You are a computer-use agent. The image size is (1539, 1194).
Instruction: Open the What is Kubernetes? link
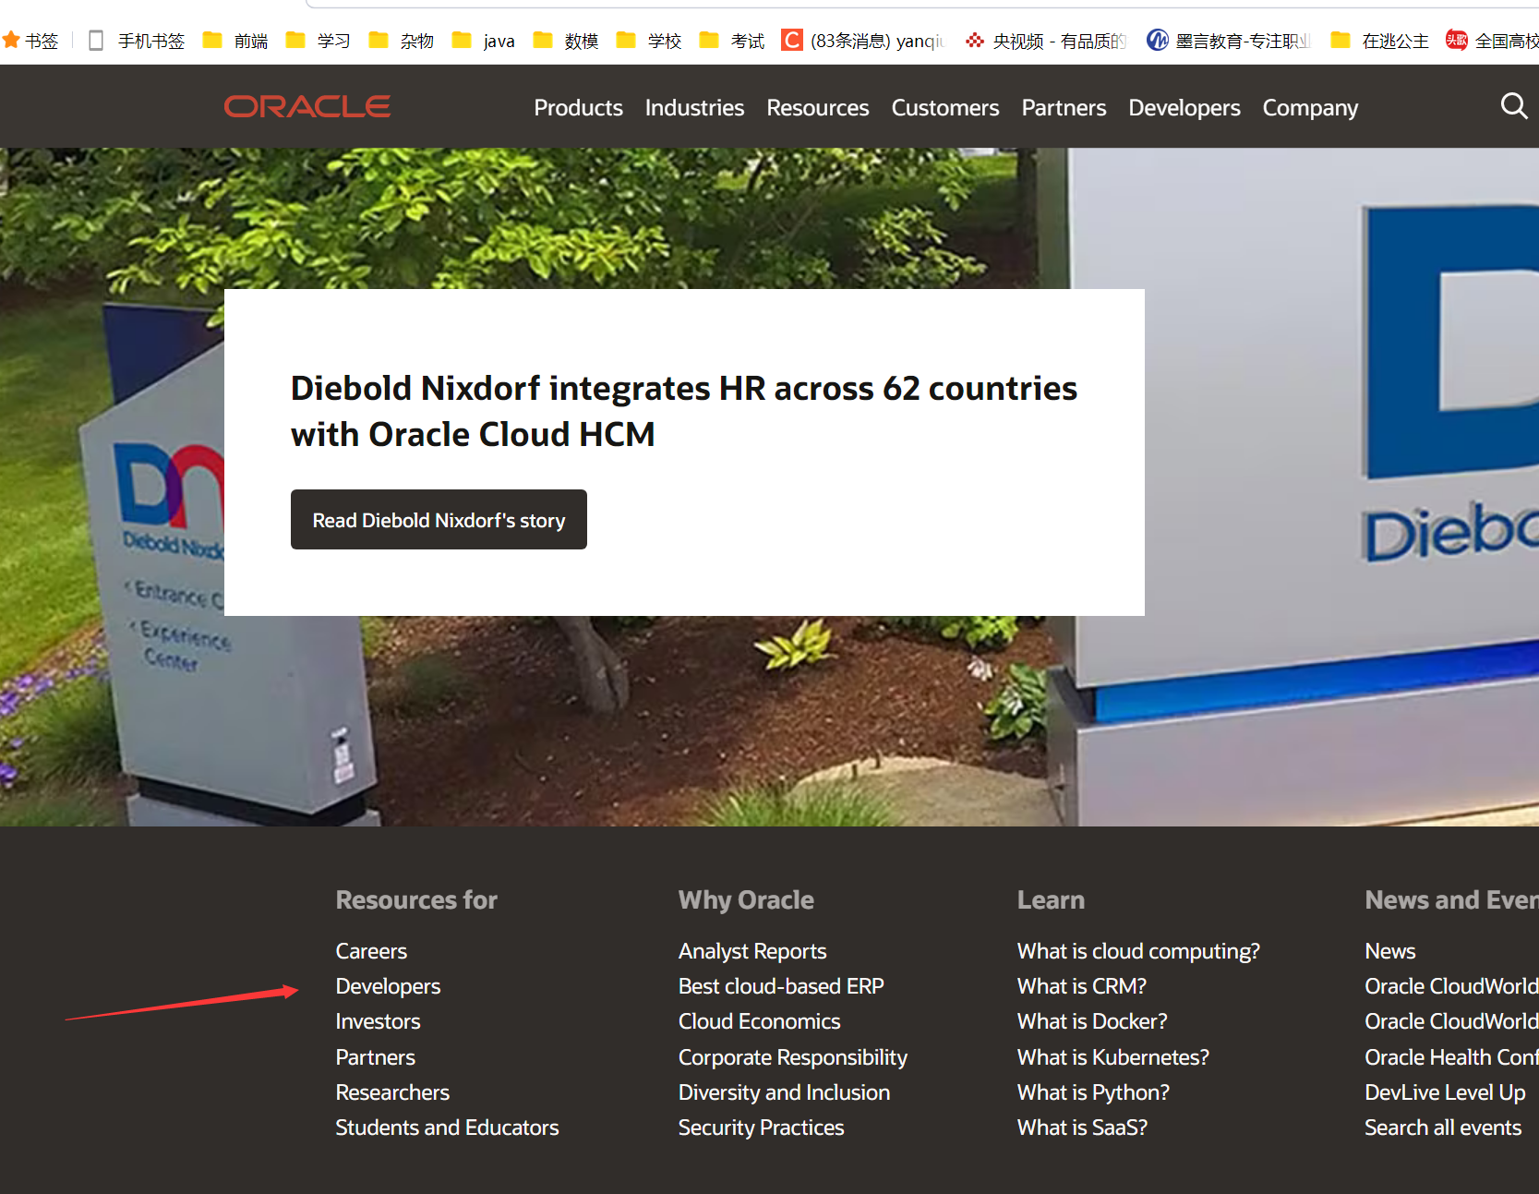click(1112, 1057)
